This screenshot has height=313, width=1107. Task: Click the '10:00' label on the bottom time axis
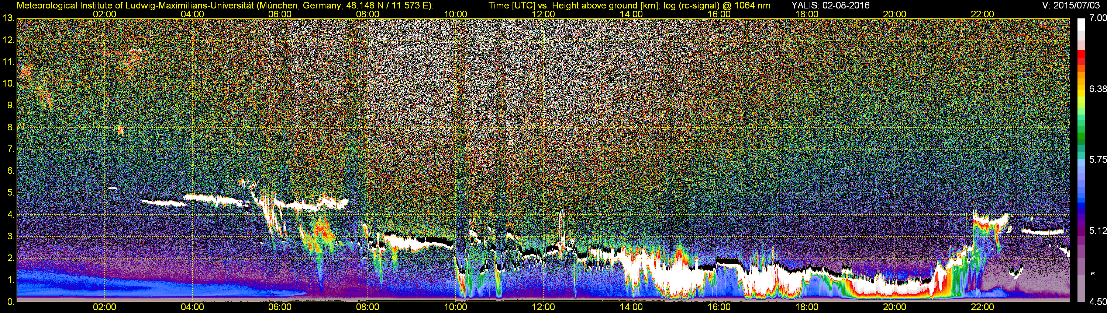455,307
